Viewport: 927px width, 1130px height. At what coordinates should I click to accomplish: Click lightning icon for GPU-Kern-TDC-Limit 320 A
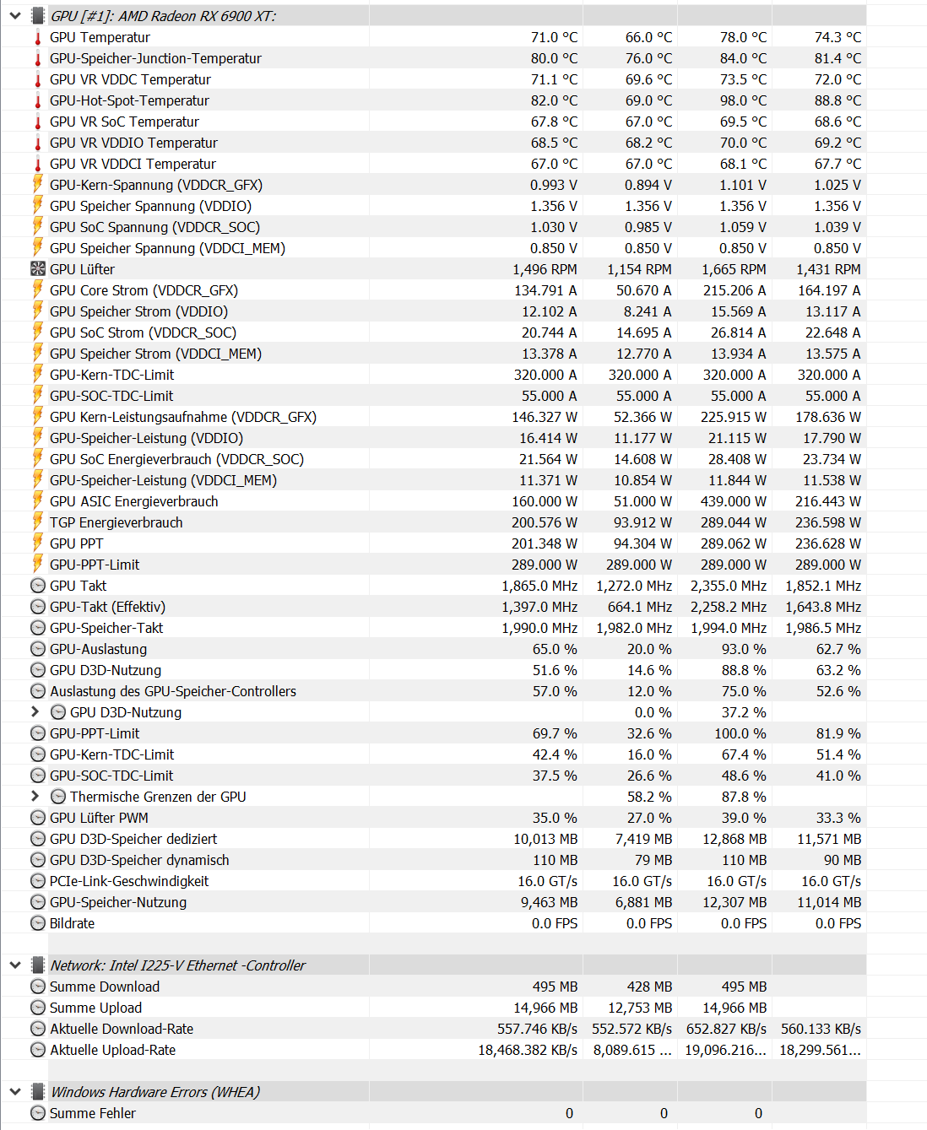coord(38,374)
